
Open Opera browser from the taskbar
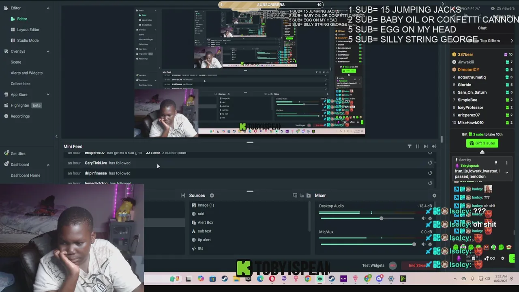coord(272,279)
